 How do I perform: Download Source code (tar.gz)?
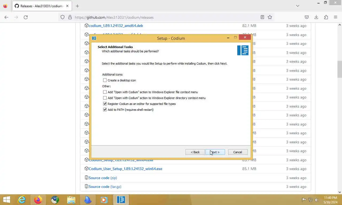(x=105, y=187)
